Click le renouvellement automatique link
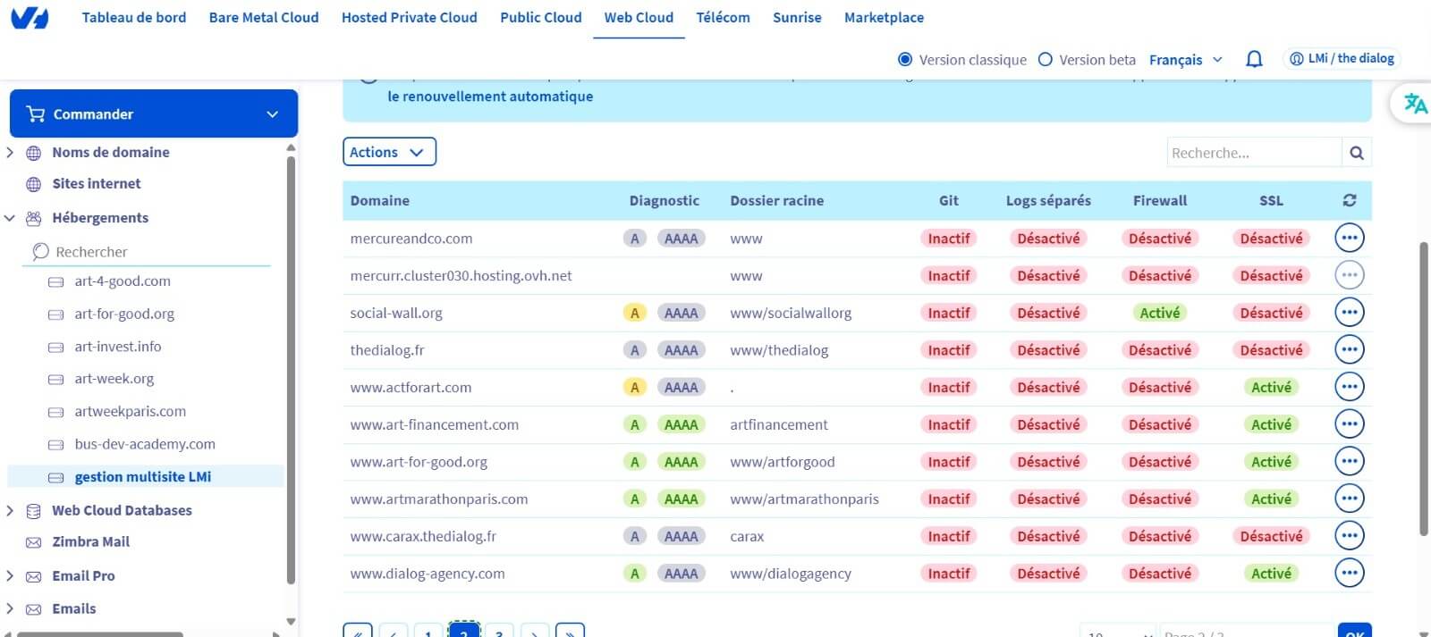Viewport: 1431px width, 637px height. 490,96
